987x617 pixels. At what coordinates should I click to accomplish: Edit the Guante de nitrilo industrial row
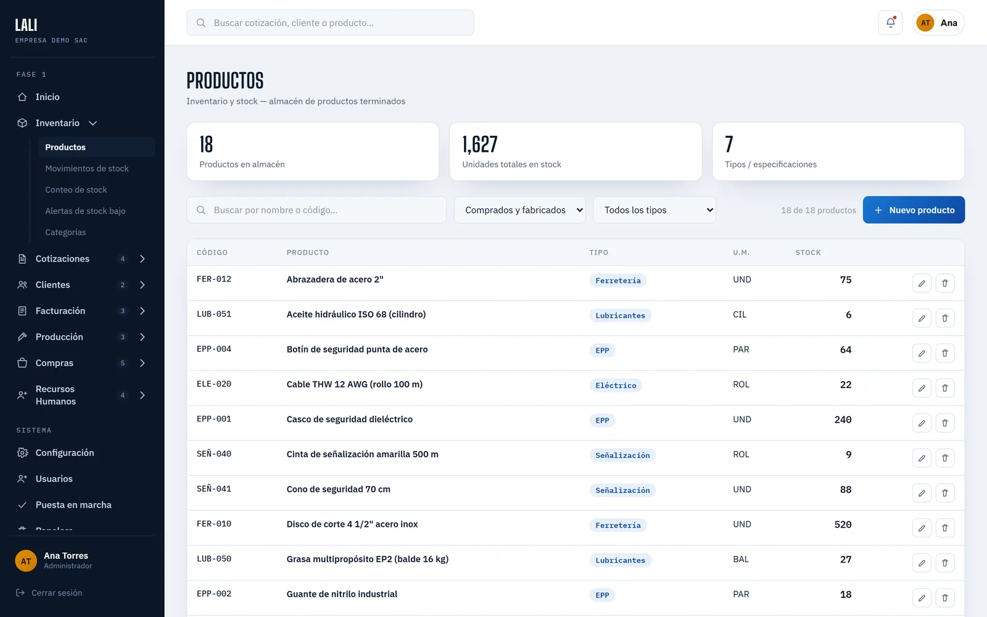(x=922, y=598)
